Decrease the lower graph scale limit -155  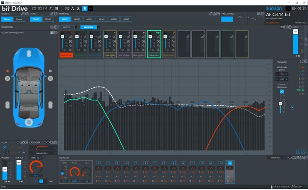tap(277, 79)
